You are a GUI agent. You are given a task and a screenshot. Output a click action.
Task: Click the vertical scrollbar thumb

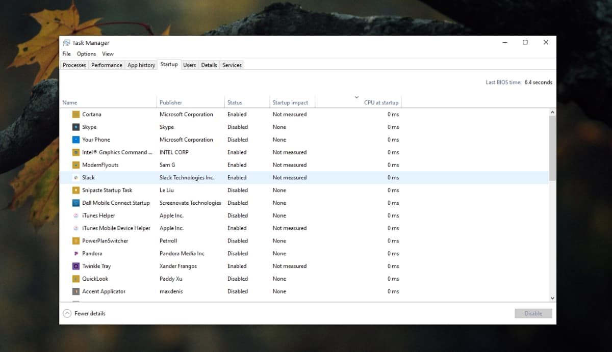pyautogui.click(x=552, y=148)
